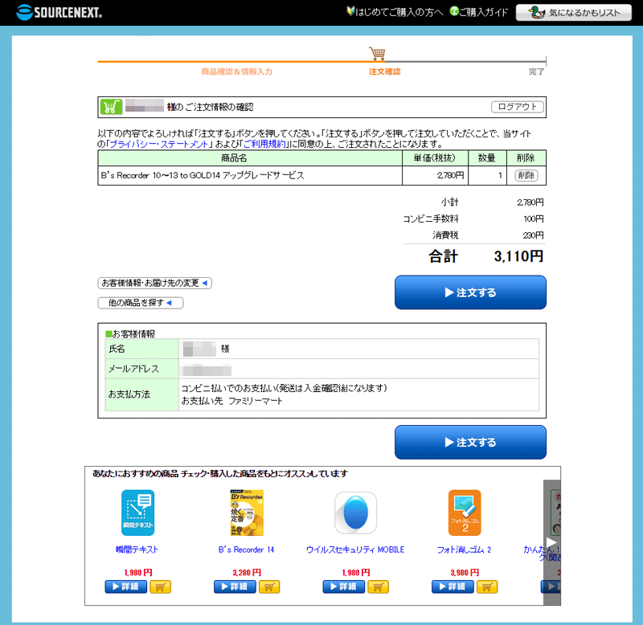Click 商品確認＆情報入力 step label
The width and height of the screenshot is (643, 625).
236,71
